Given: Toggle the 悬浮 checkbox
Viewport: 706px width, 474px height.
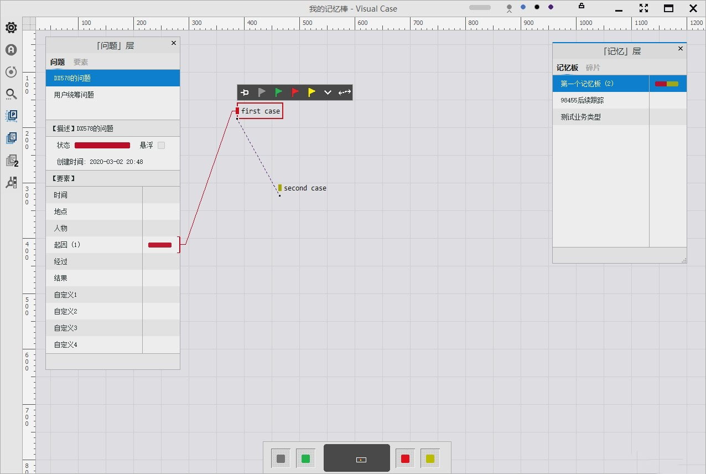Looking at the screenshot, I should pyautogui.click(x=161, y=145).
